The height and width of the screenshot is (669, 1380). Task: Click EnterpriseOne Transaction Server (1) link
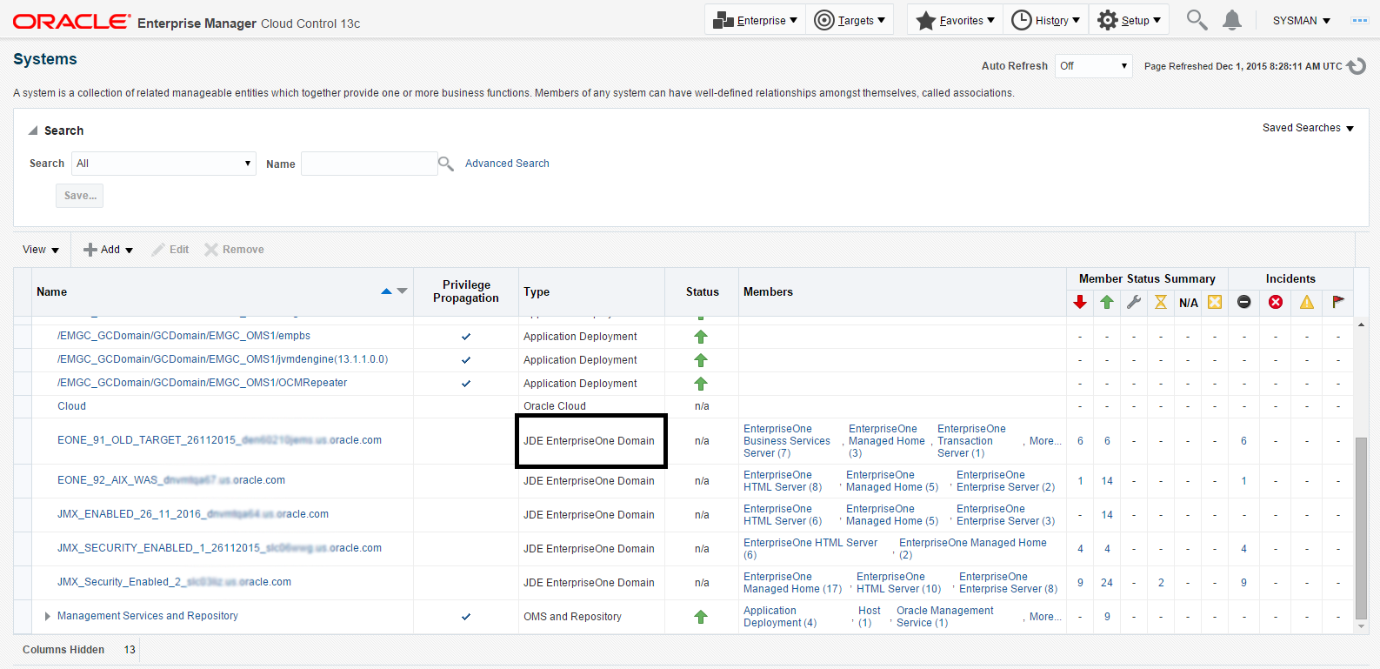(971, 441)
